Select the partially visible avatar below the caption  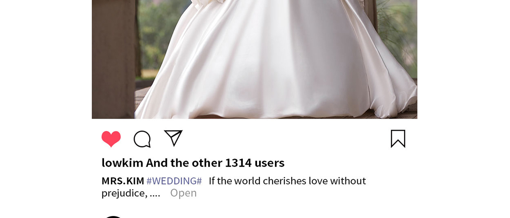(x=113, y=217)
